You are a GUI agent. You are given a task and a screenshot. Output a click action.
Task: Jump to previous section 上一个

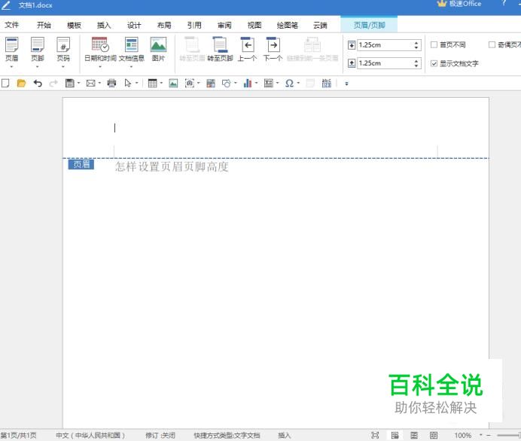coord(247,49)
